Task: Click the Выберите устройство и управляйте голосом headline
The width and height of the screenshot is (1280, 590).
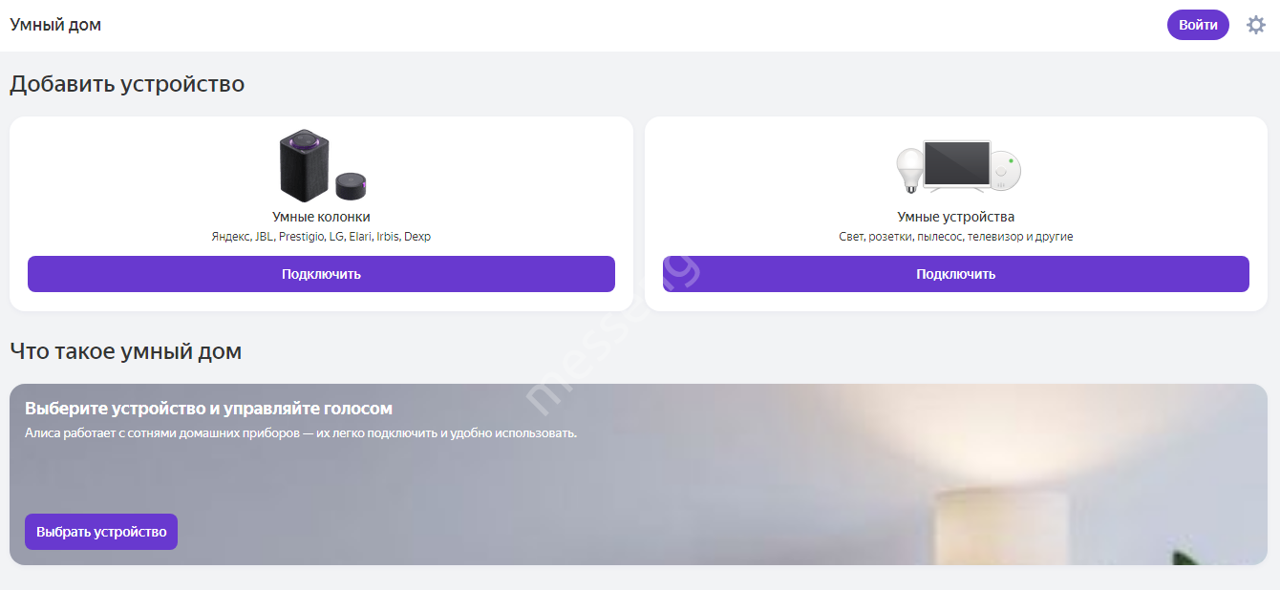Action: coord(208,409)
